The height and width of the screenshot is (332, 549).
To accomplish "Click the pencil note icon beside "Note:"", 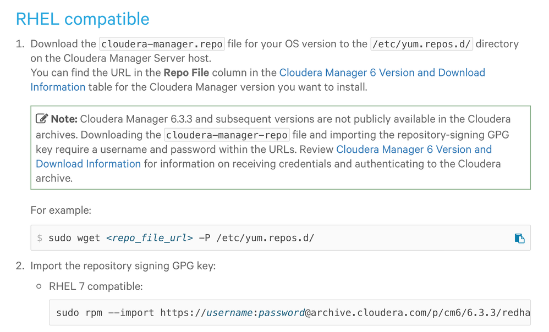I will click(42, 119).
